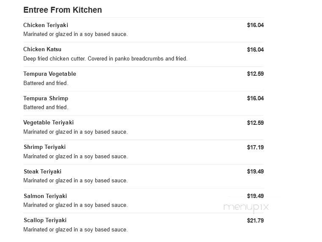This screenshot has width=322, height=242.
Task: Click the Chicken Katsu panko breadcrumbs description
Action: point(105,59)
